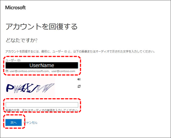The image size is (171, 138).
Task: Focus the ユーザー ID input field
Action: point(42,65)
